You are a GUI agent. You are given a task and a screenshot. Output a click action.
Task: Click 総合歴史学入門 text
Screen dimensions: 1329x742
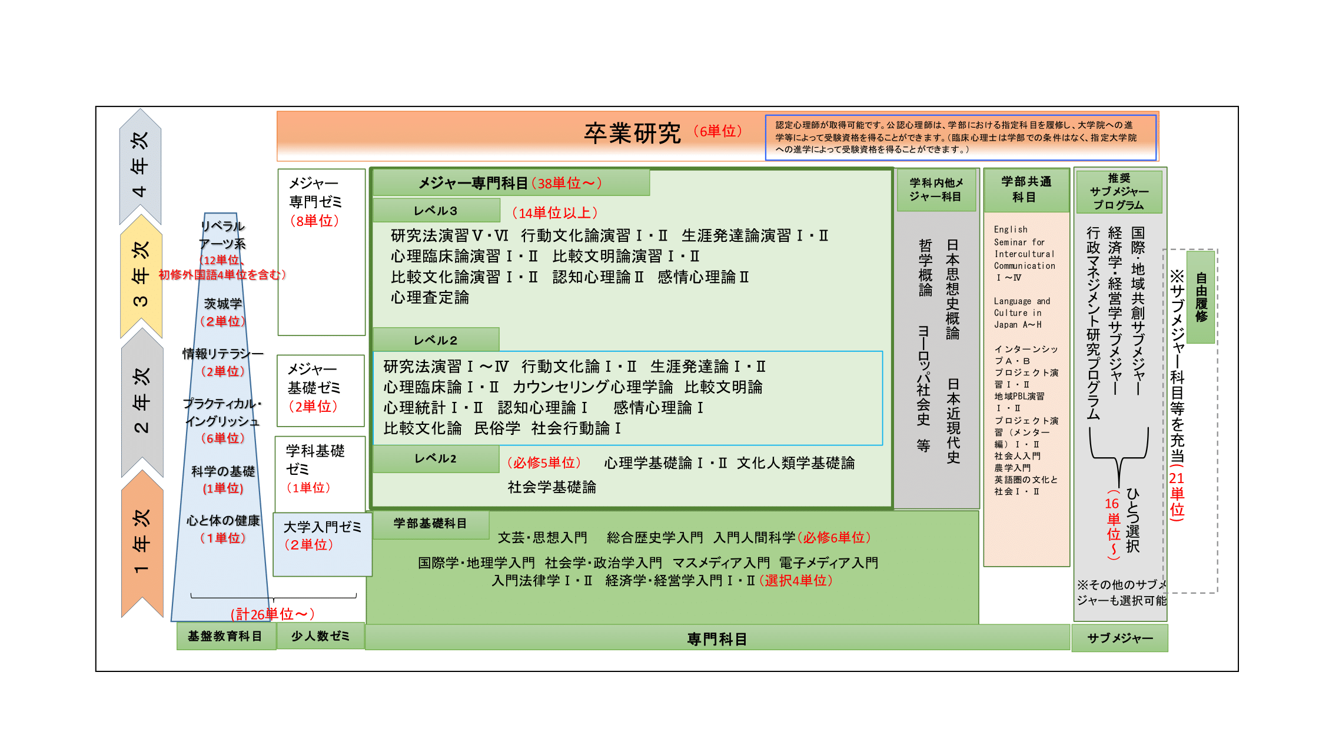(x=655, y=538)
